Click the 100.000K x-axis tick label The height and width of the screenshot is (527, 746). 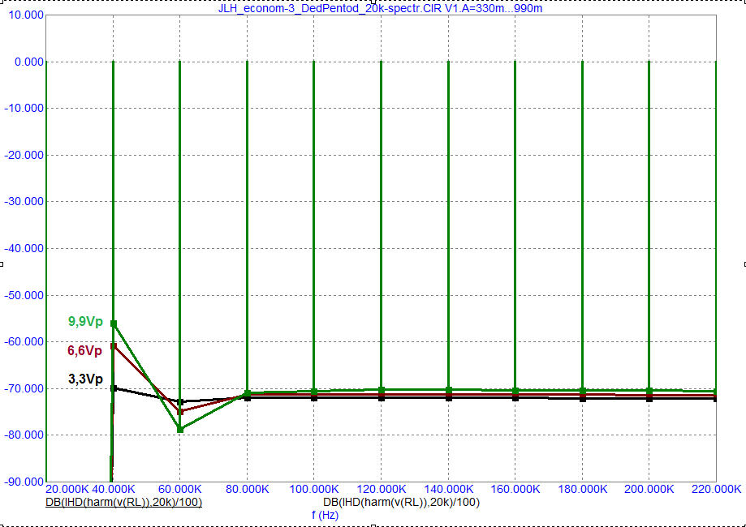pos(314,490)
